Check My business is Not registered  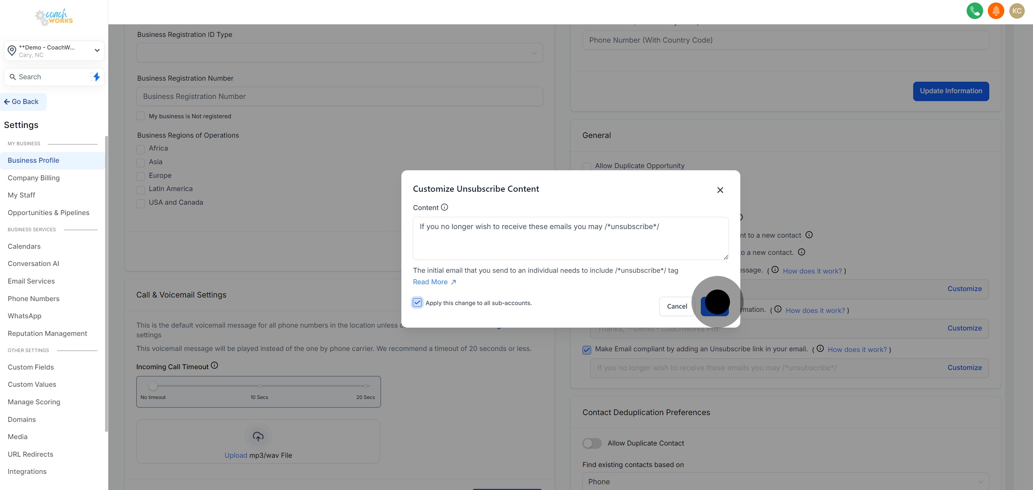[140, 116]
